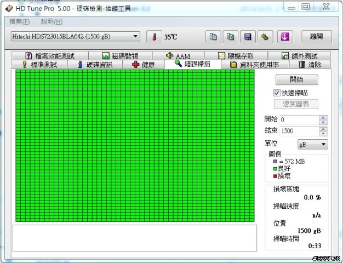This screenshot has height=263, width=343.
Task: Increase the 結束 value with up arrow
Action: (323, 129)
